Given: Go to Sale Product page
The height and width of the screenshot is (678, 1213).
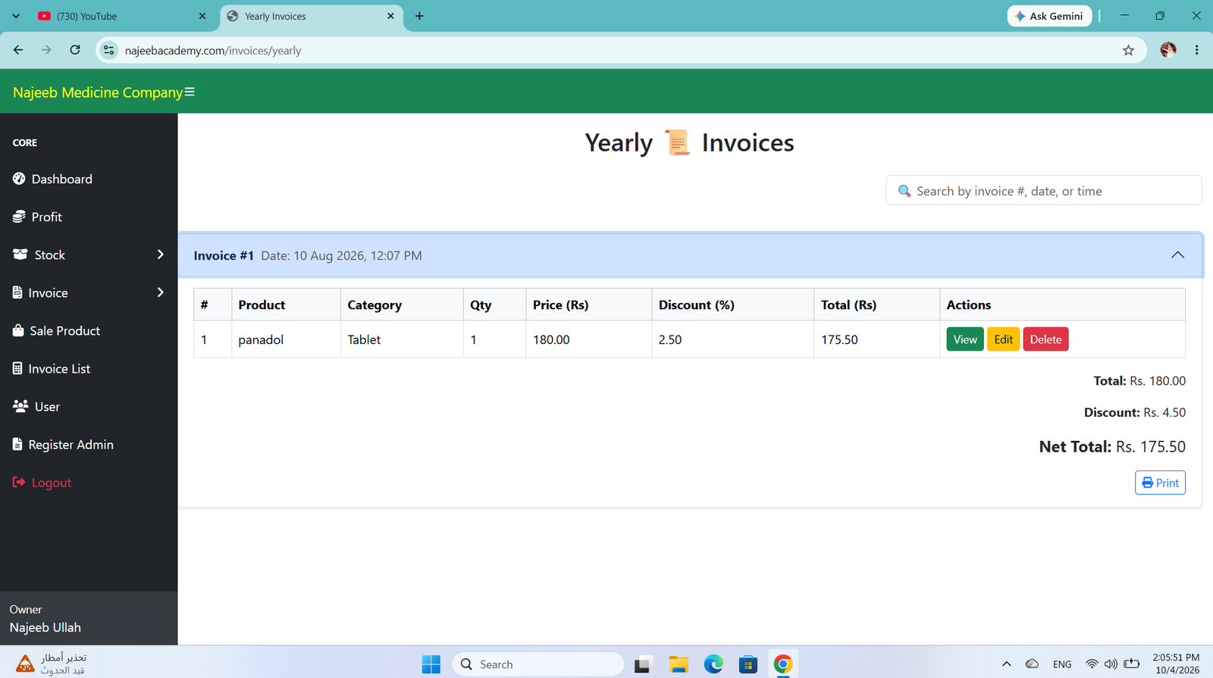Looking at the screenshot, I should [56, 330].
